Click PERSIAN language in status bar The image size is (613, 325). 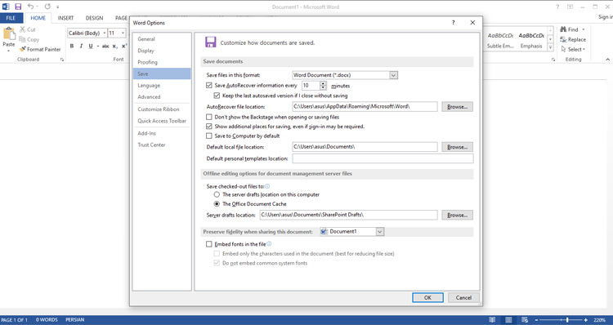point(74,320)
